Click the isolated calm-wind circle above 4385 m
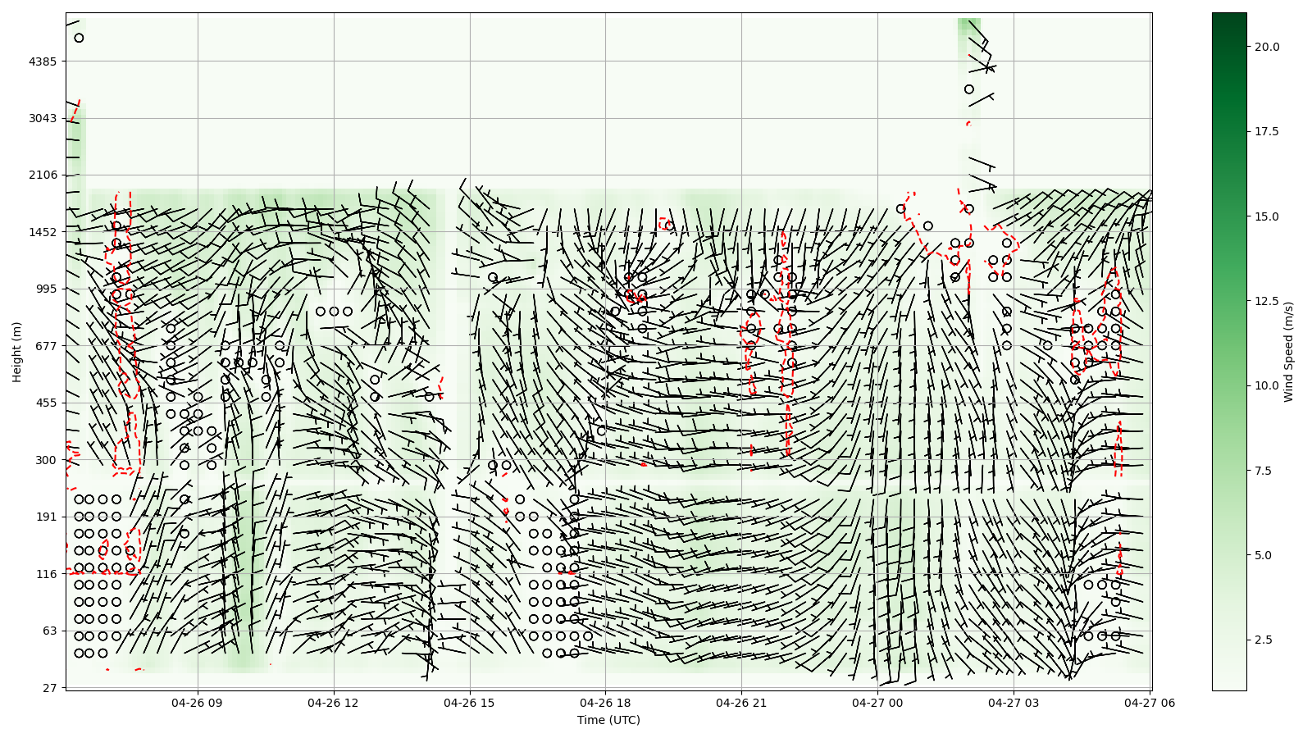Image resolution: width=1312 pixels, height=738 pixels. pyautogui.click(x=79, y=38)
